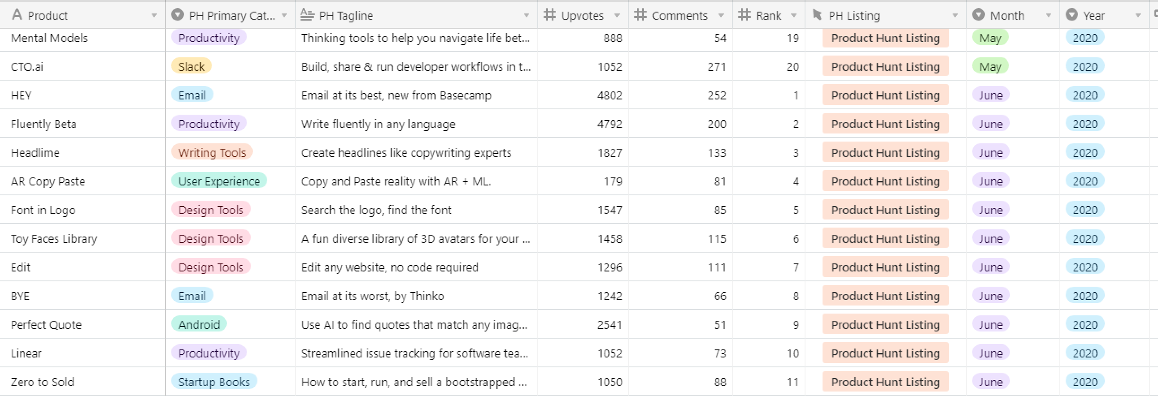Select the comments value 271

click(x=717, y=66)
